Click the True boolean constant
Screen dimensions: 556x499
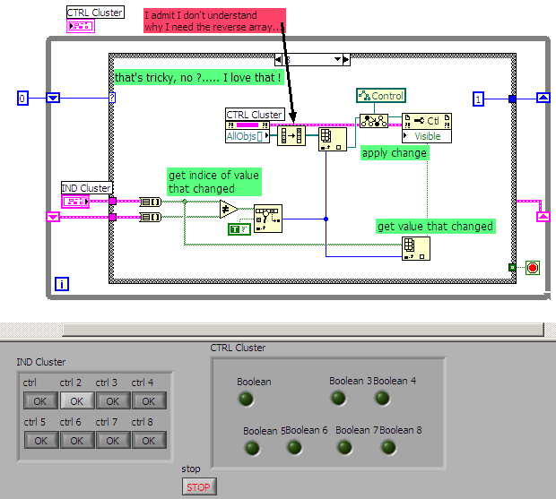click(239, 229)
